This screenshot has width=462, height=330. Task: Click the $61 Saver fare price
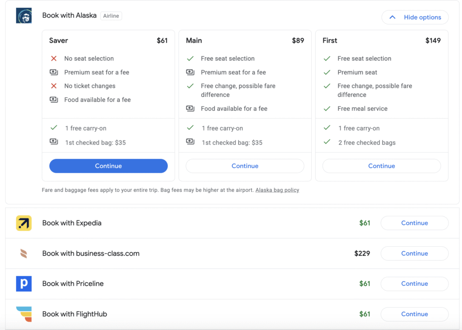coord(162,41)
